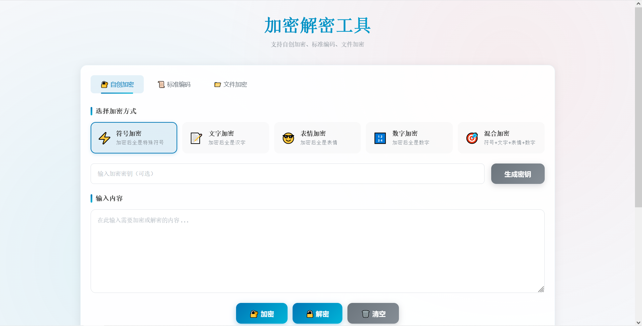642x326 pixels.
Task: Click the 输入内容 section heading
Action: [109, 198]
